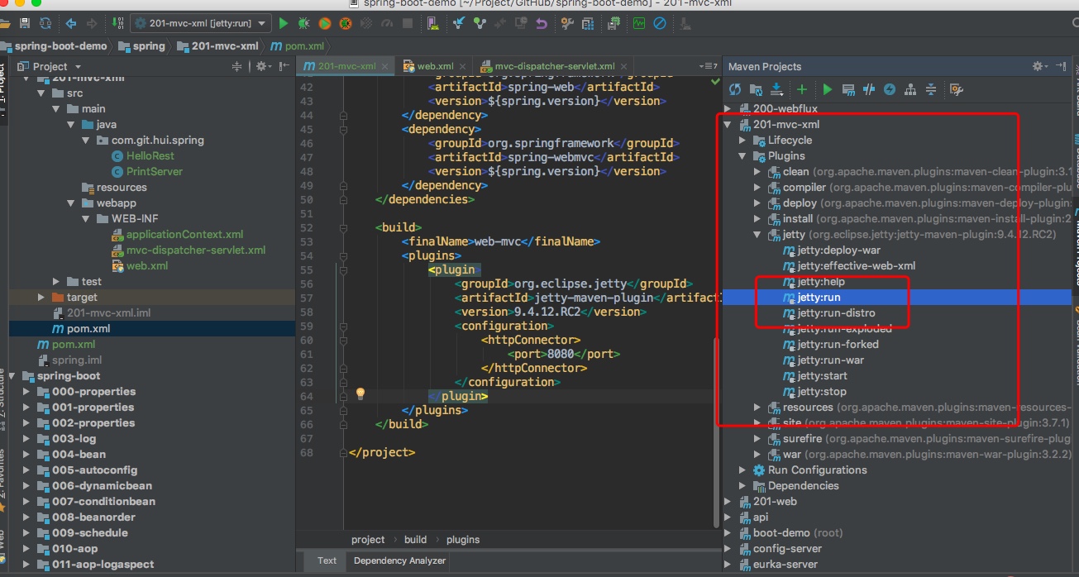This screenshot has height=577, width=1079.
Task: Open the Dependency Analyzer tab
Action: (399, 560)
